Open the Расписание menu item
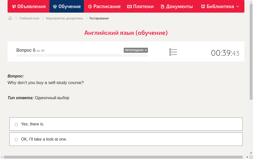This screenshot has width=253, height=159. [104, 6]
